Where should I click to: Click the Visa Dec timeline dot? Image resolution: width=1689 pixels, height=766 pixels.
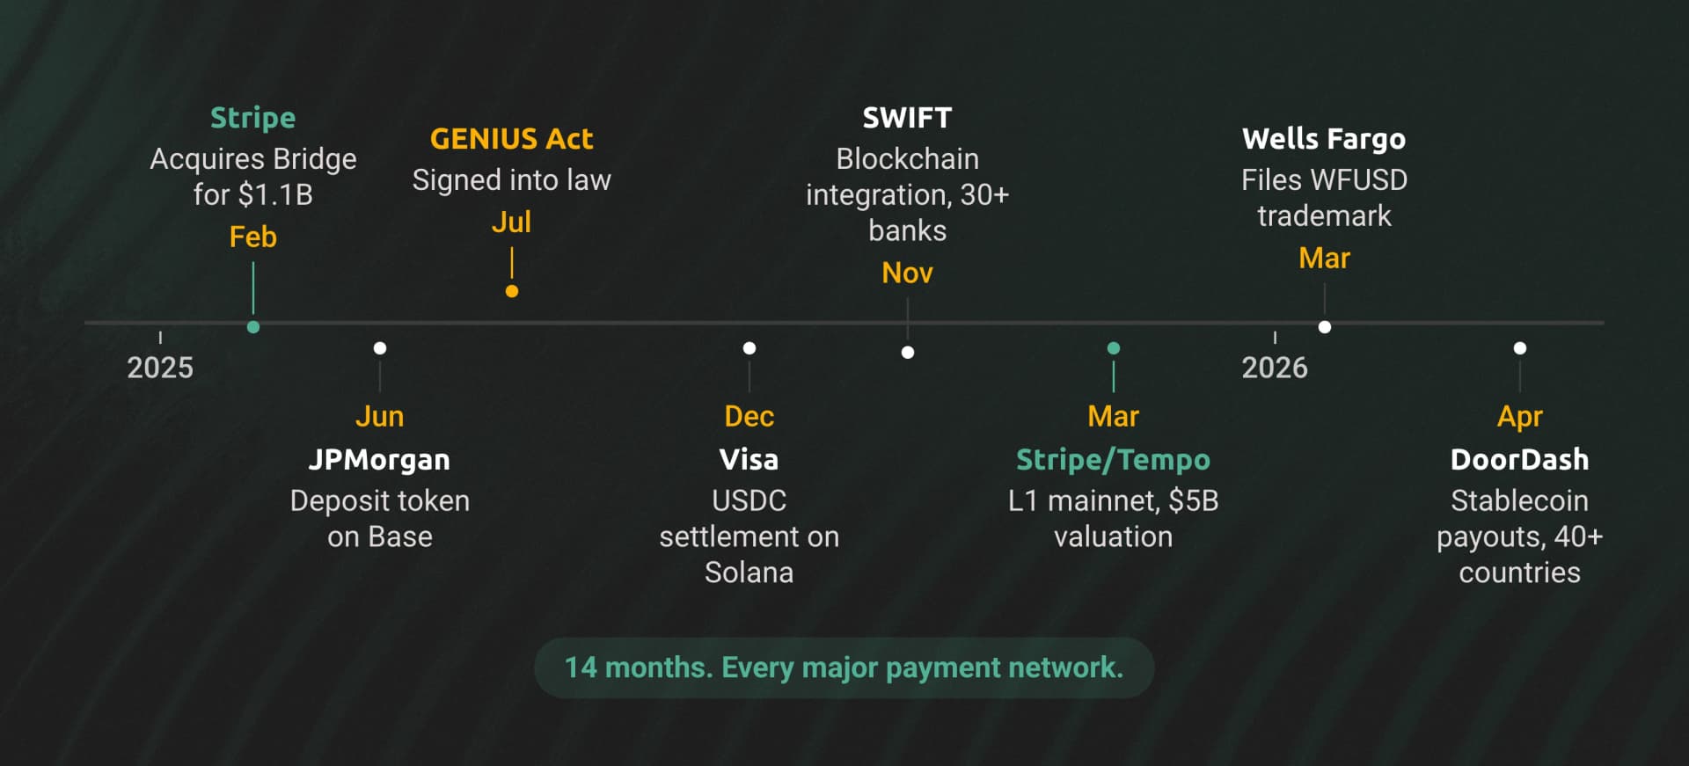749,348
